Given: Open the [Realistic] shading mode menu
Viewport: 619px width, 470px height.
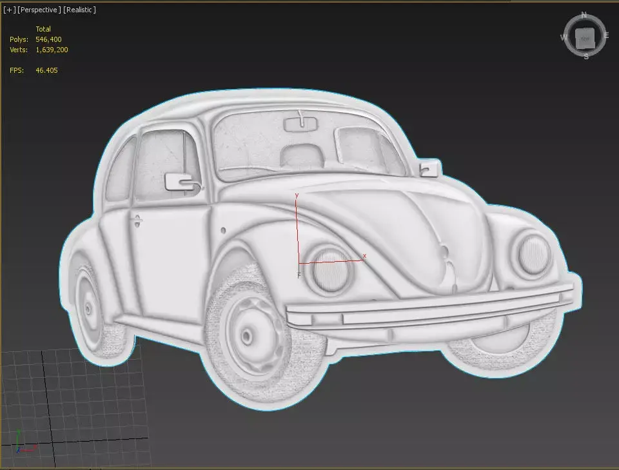Looking at the screenshot, I should pos(79,10).
